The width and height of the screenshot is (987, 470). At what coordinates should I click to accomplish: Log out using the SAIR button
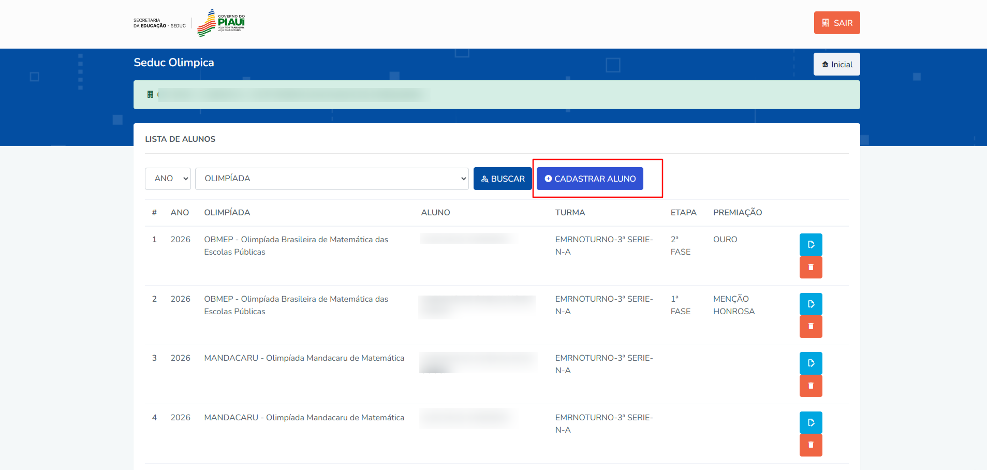tap(836, 23)
